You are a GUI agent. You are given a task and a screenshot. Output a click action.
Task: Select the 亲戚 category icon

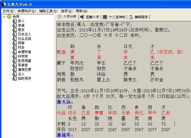tap(15, 25)
